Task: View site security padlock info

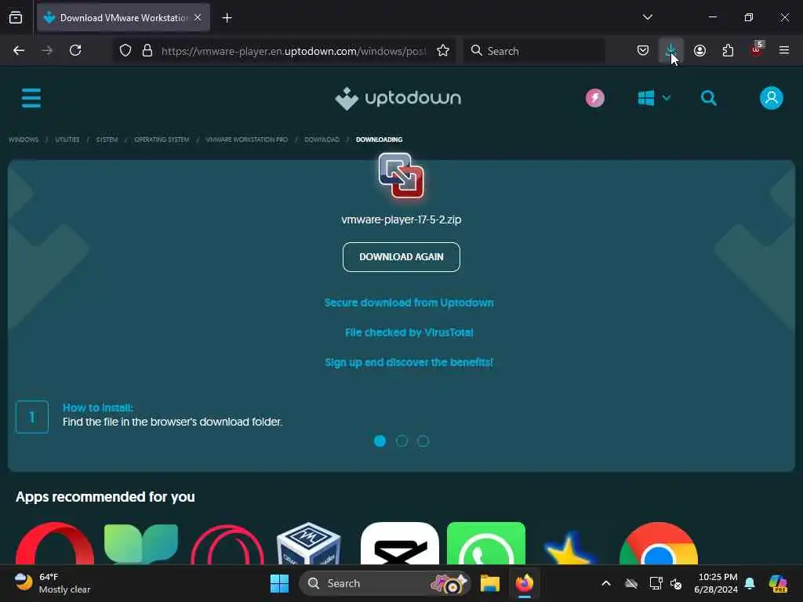Action: [147, 50]
